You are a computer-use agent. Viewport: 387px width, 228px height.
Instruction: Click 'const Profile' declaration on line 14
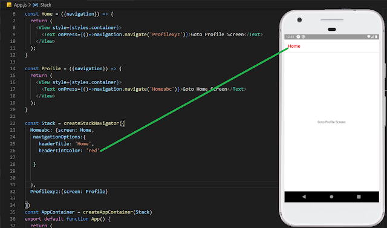[x=43, y=68]
